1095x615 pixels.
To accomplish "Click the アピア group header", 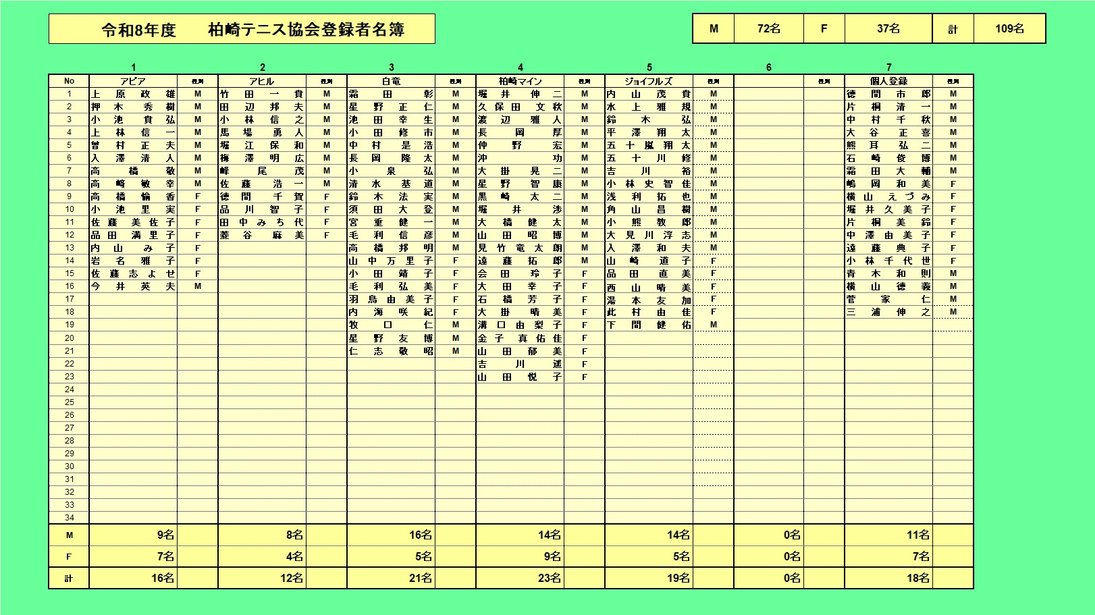I will (x=133, y=81).
